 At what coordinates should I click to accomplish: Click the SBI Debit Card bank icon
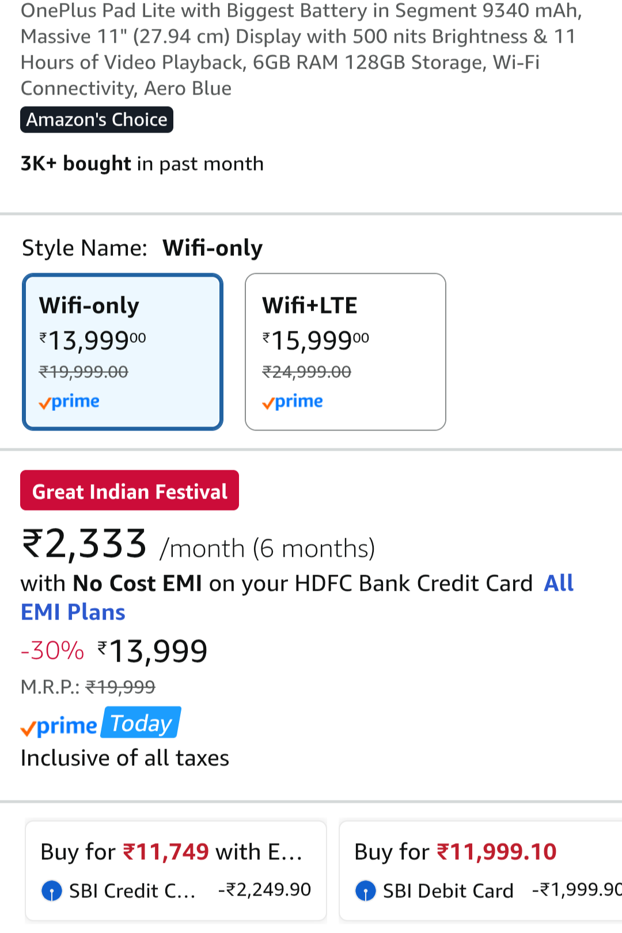pos(366,891)
